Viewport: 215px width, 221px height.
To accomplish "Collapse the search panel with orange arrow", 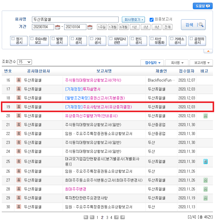I will pyautogui.click(x=208, y=51).
